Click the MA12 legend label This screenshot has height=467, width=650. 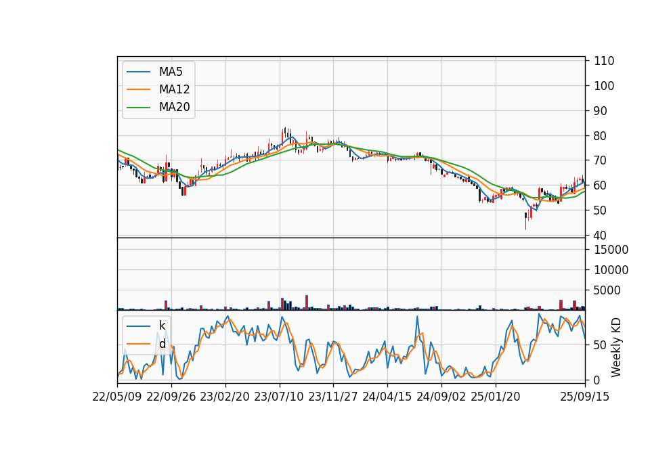click(174, 89)
